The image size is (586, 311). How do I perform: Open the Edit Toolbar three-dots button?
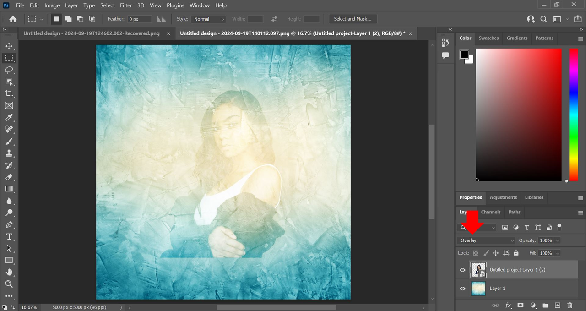(9, 296)
